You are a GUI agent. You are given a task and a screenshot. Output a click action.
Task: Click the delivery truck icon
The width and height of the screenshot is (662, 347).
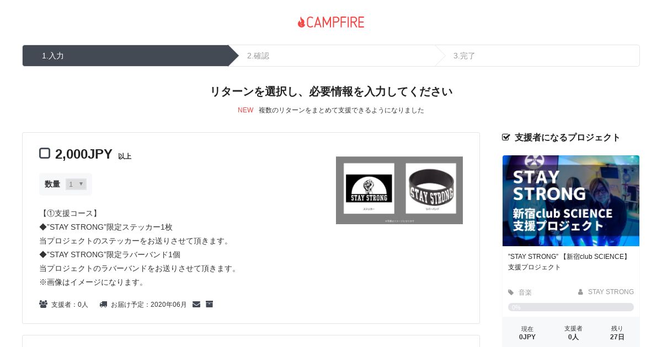[103, 304]
